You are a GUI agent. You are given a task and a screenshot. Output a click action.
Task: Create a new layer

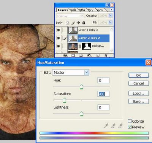point(98,55)
